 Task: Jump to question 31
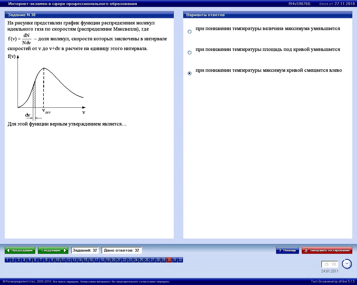pos(175,260)
